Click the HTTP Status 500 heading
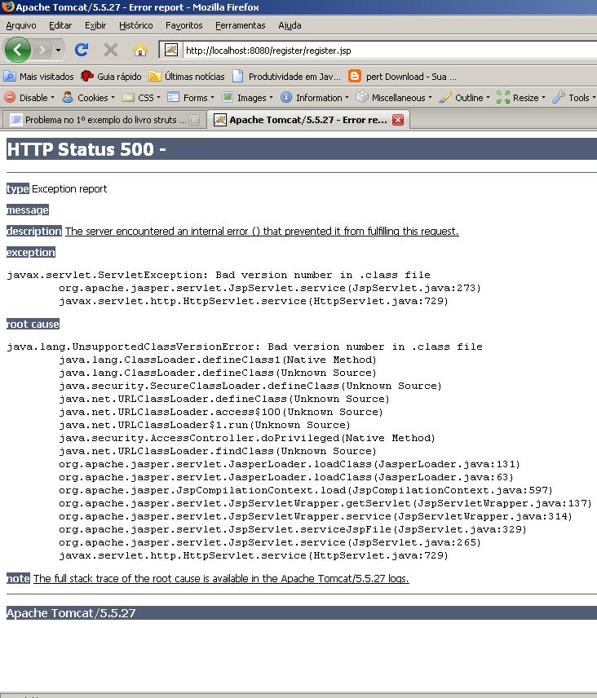This screenshot has height=698, width=597. pyautogui.click(x=86, y=149)
